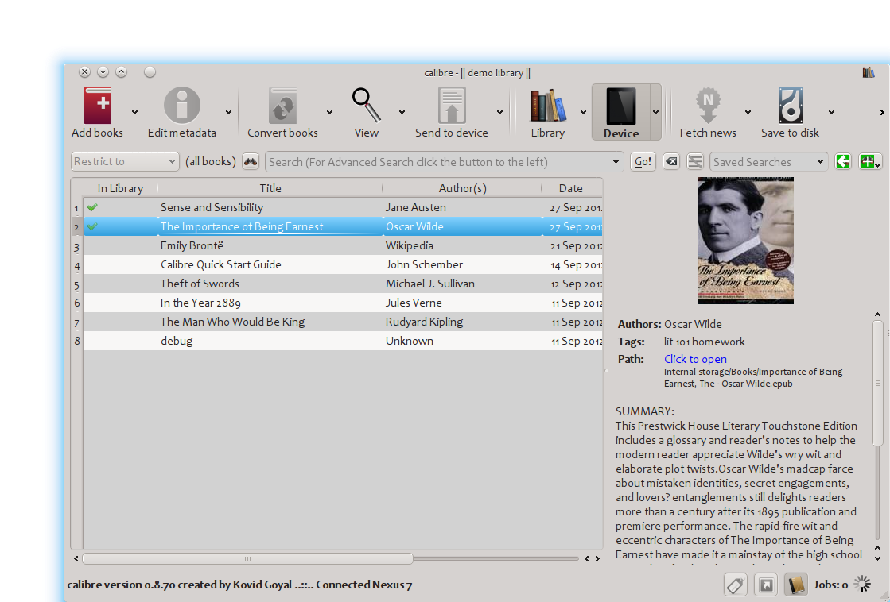This screenshot has width=890, height=602.
Task: Select the View tool to read a book
Action: (x=366, y=105)
